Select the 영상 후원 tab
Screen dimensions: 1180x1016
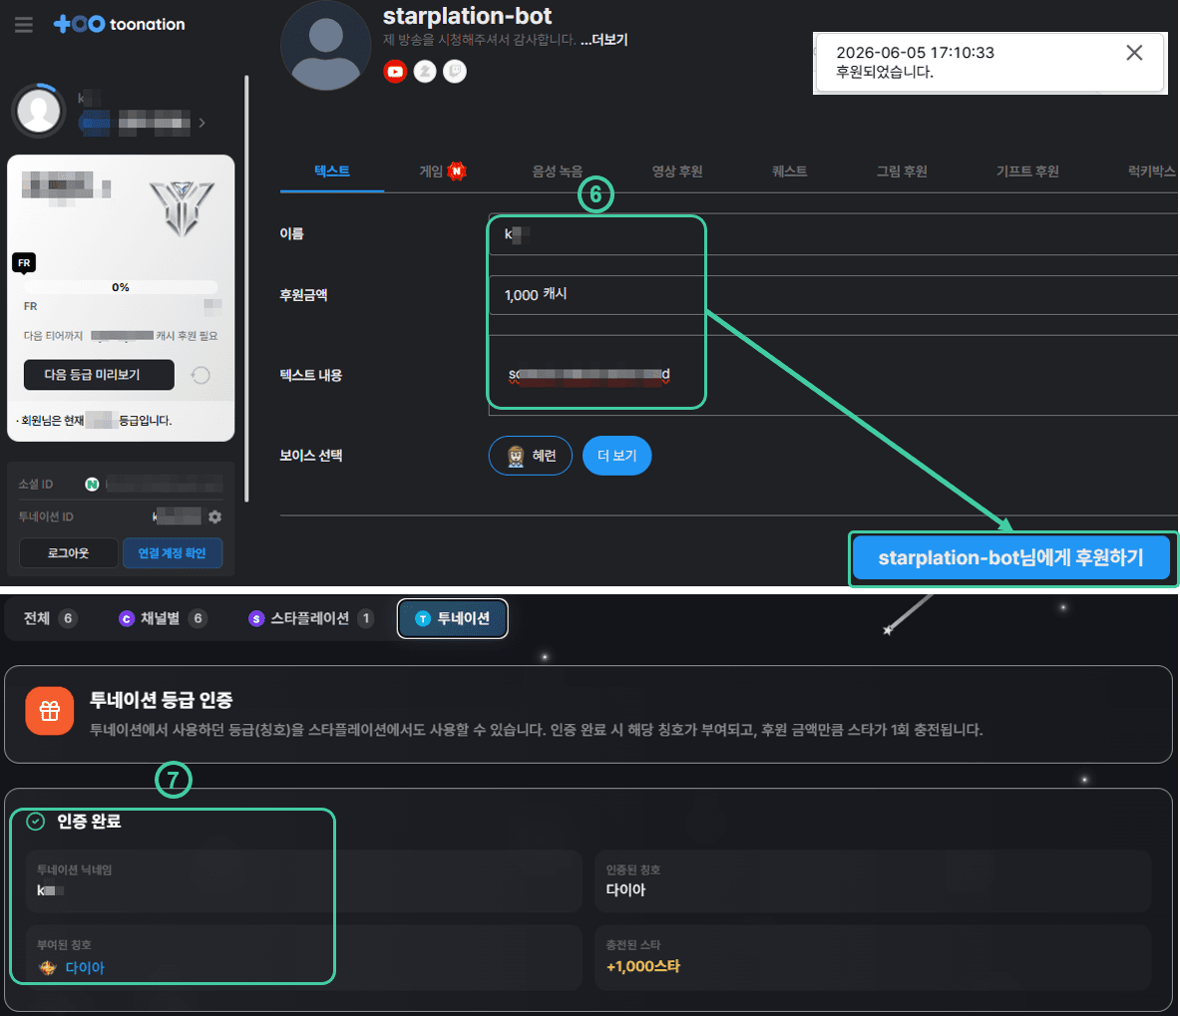[x=677, y=171]
